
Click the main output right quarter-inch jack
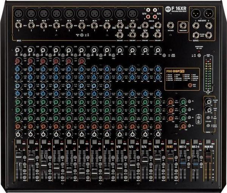coord(208,26)
